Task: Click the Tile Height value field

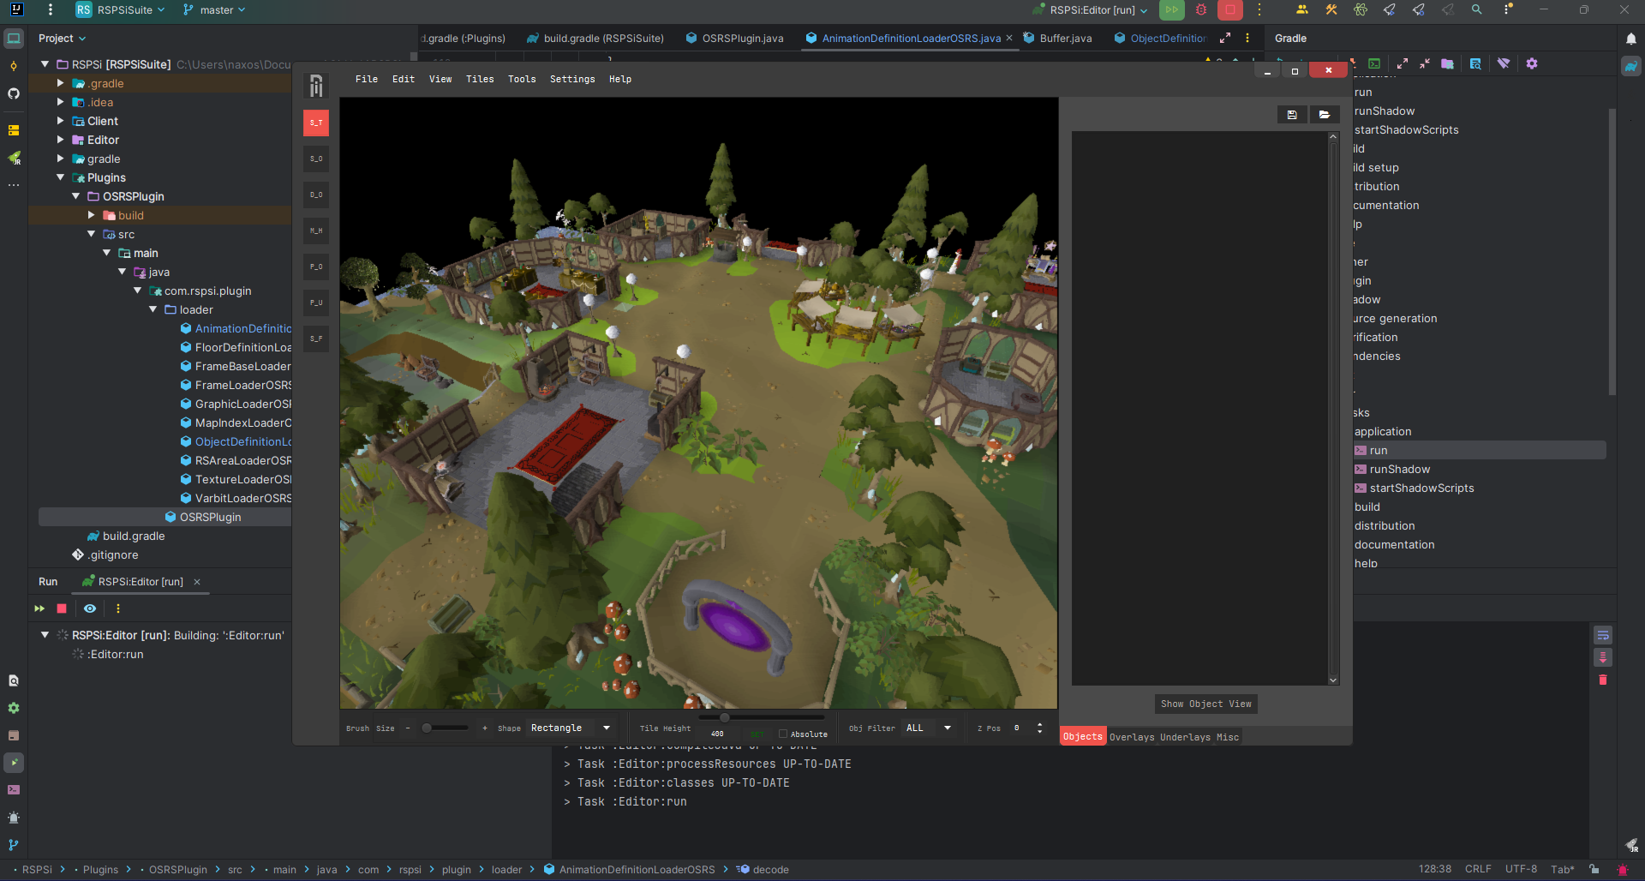Action: [718, 734]
